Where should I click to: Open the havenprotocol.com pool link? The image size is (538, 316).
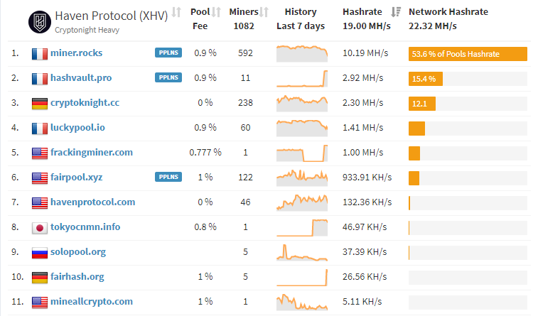pos(92,202)
